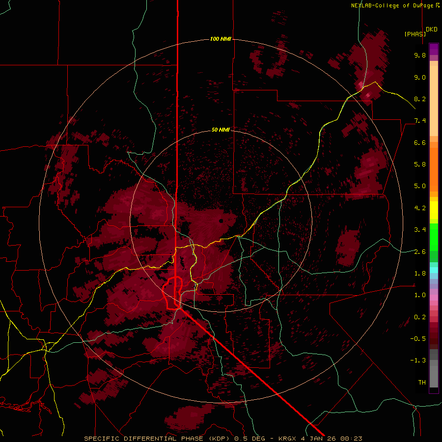Screen dimensions: 442x442
Task: Pick the purple top segment of the color bar
Action: coord(434,49)
